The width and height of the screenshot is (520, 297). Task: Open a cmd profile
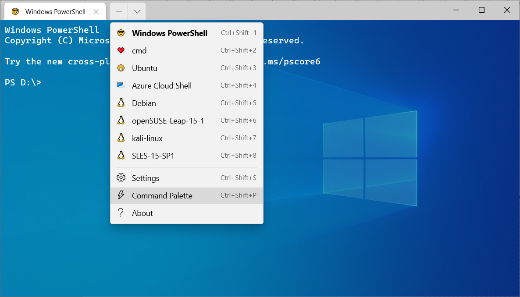[187, 50]
